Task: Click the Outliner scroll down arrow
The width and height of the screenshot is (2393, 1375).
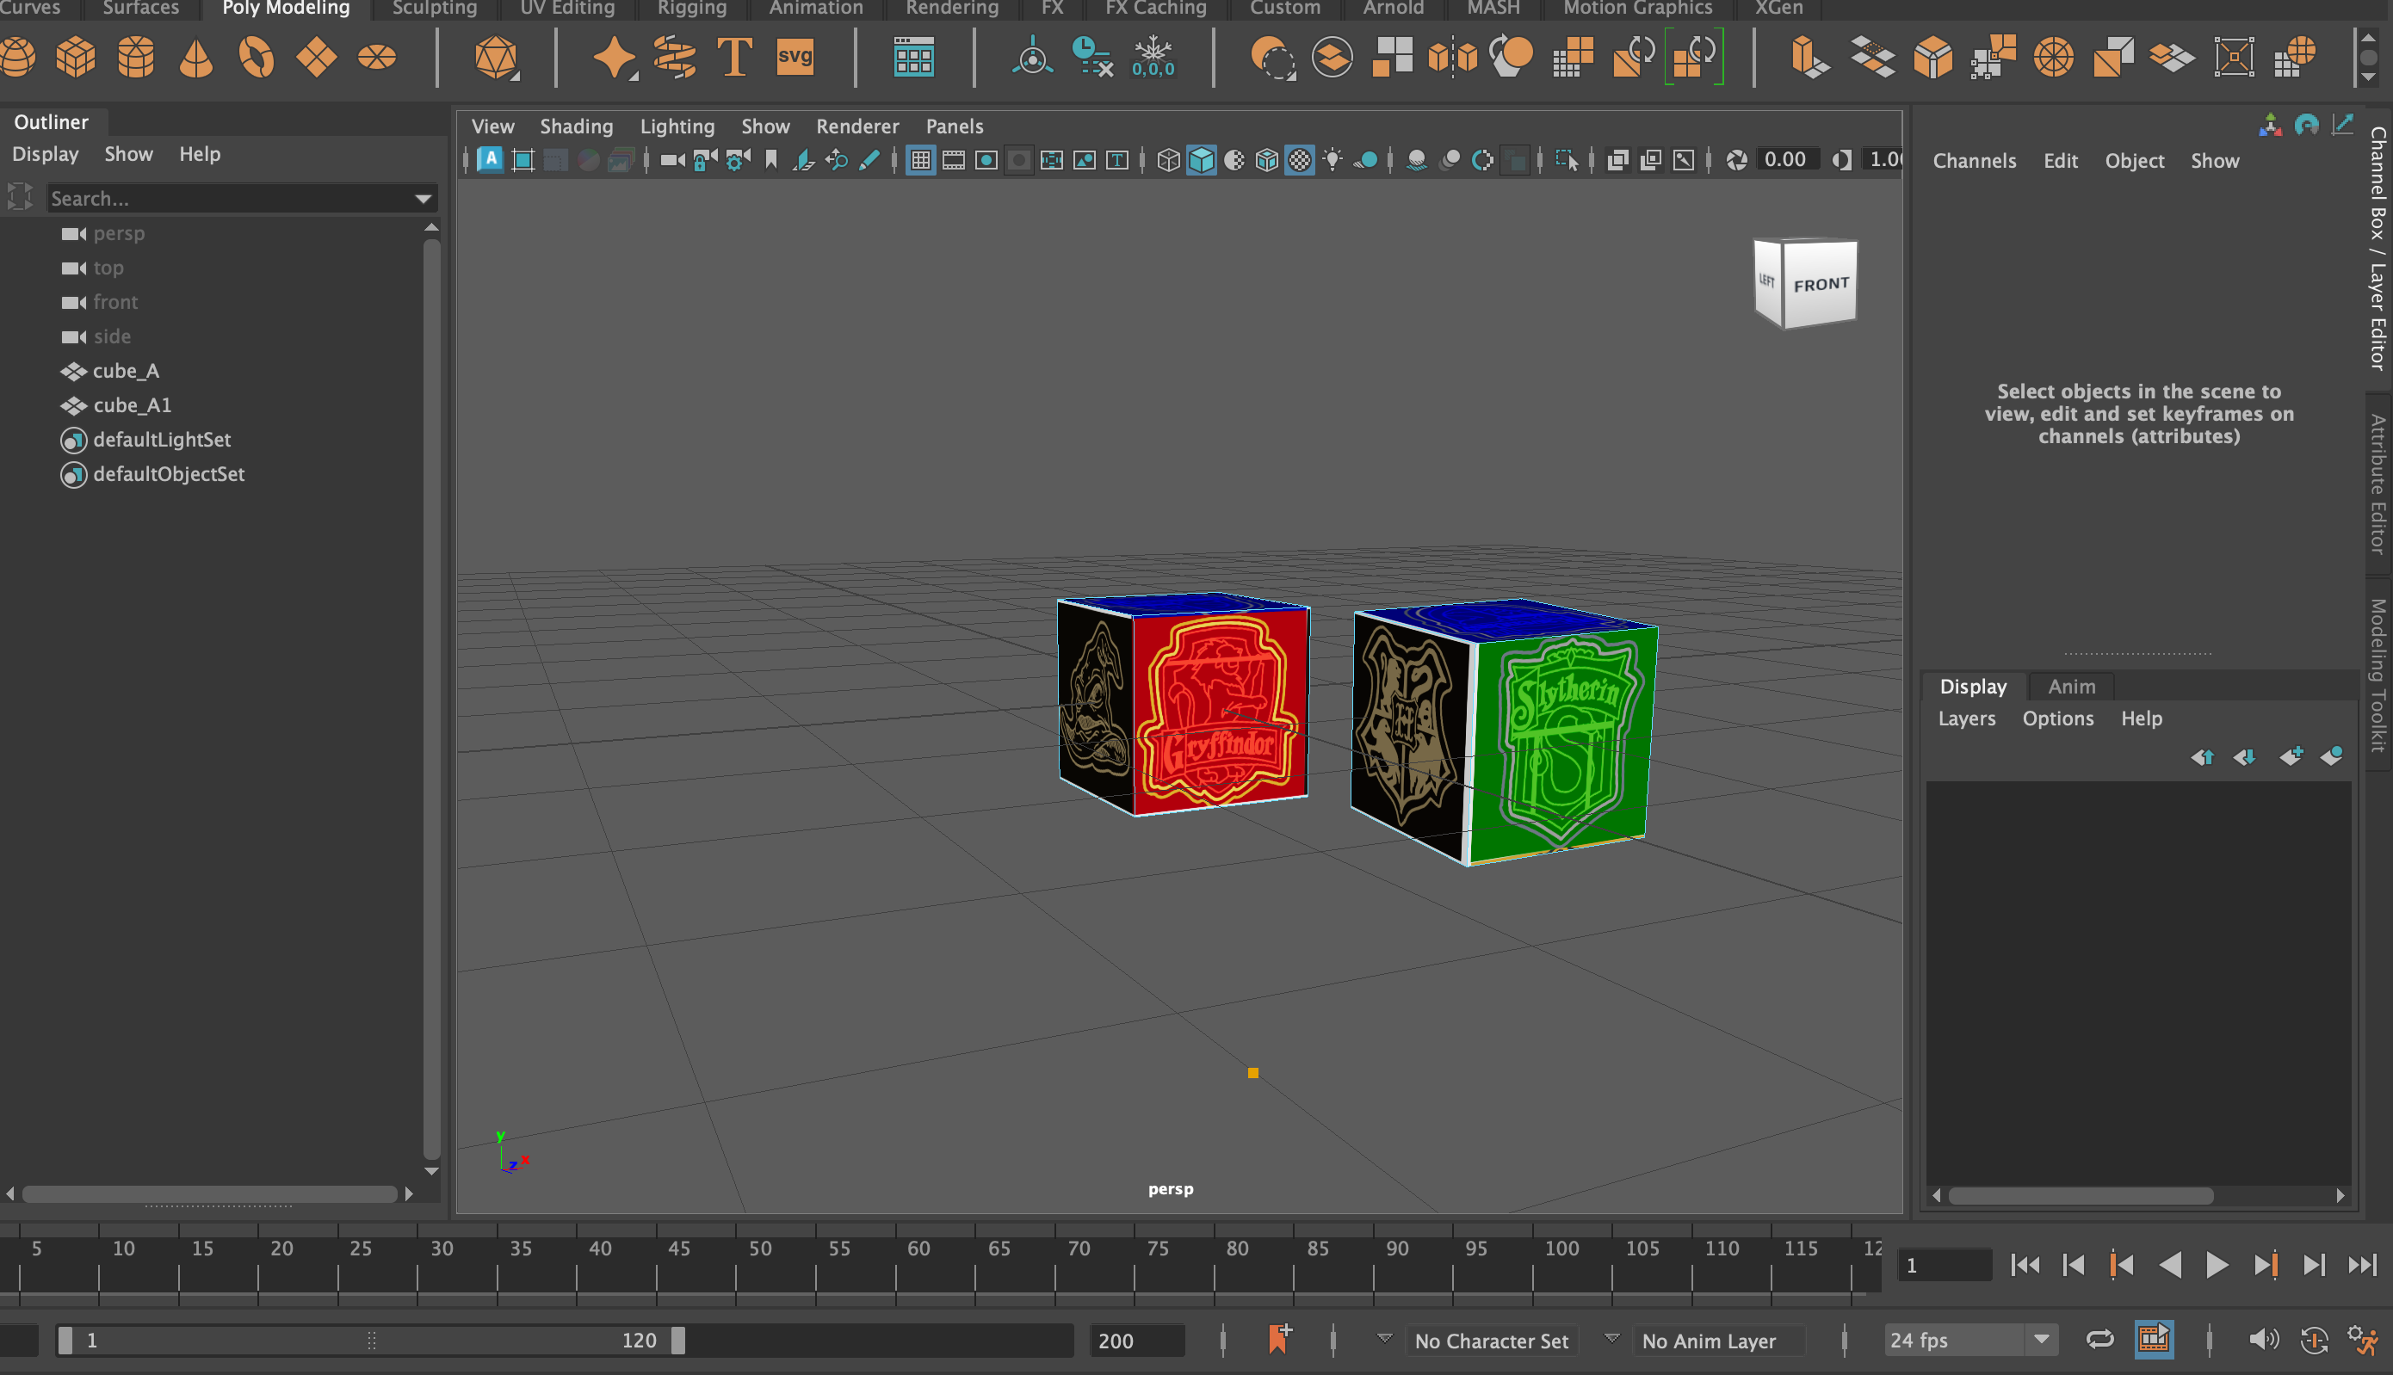Action: (x=432, y=1171)
